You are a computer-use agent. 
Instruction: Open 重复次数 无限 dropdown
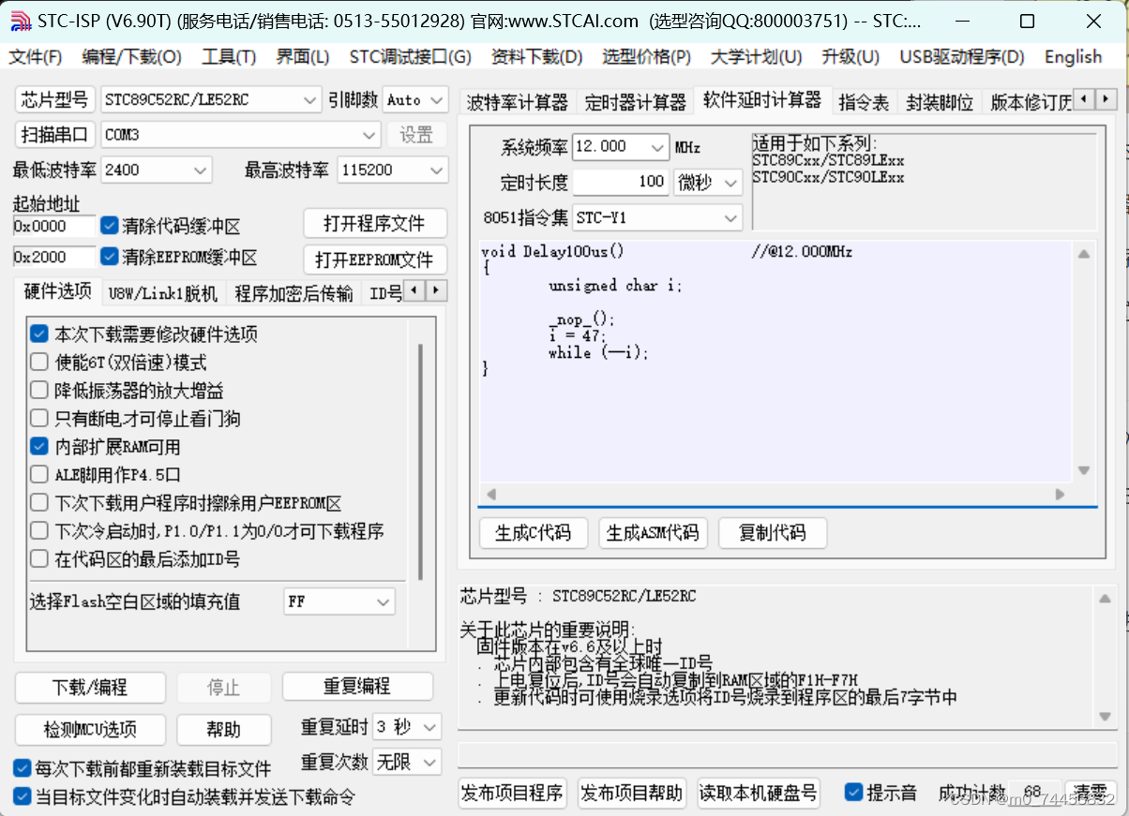(407, 763)
